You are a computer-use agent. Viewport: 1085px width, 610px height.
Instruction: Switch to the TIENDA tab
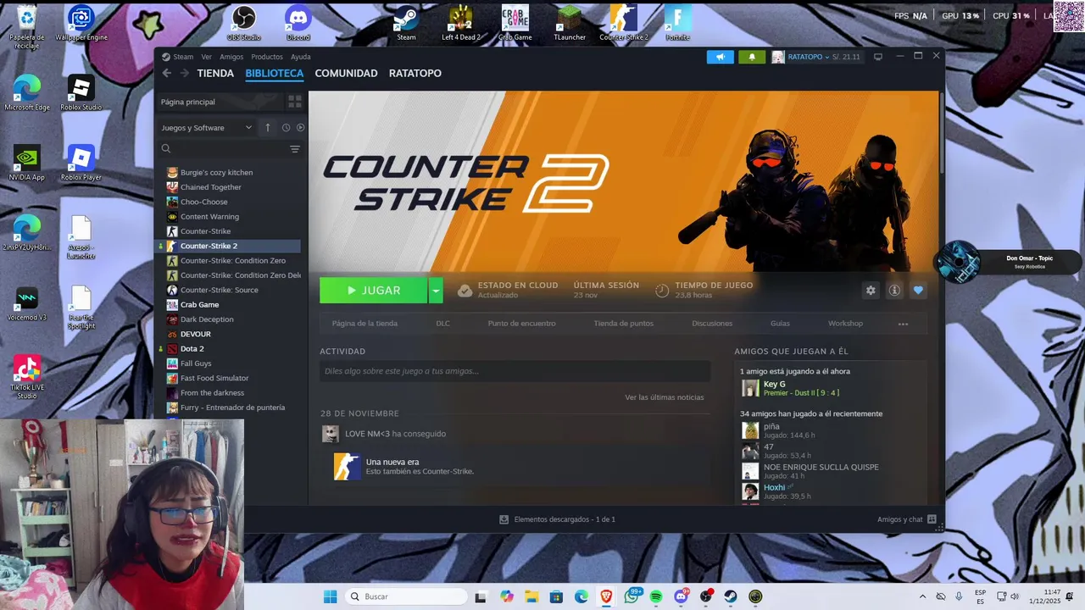coord(215,74)
